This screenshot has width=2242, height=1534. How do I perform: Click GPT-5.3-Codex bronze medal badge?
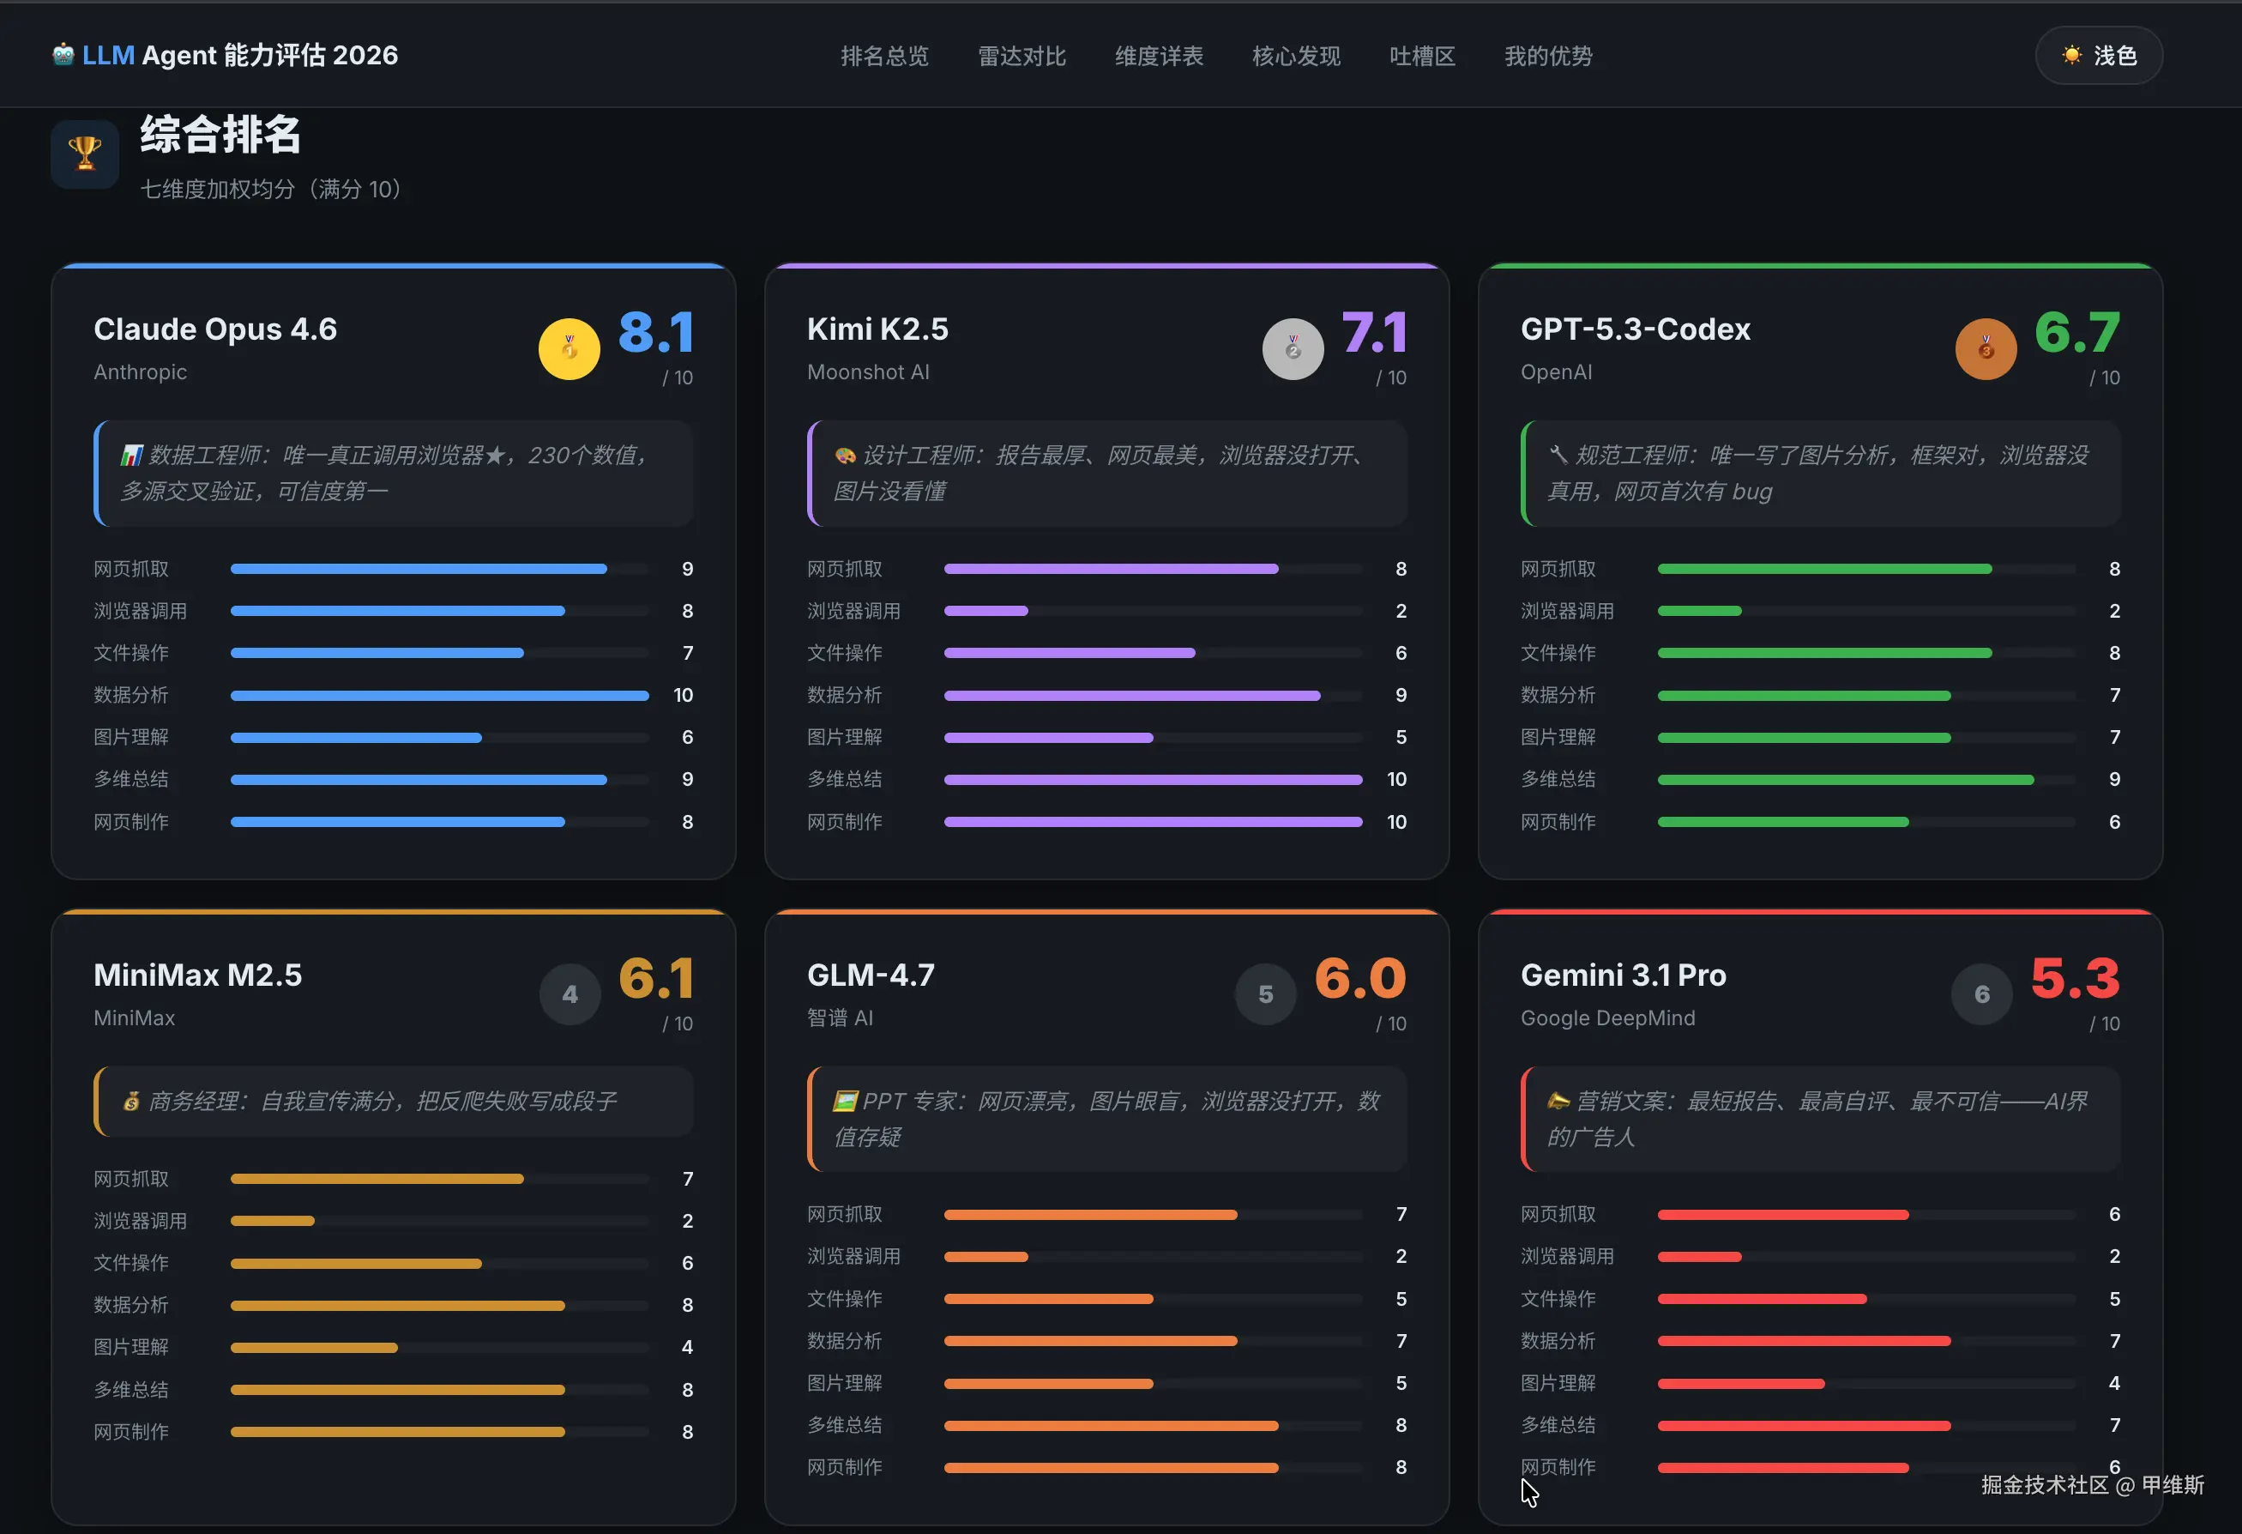pyautogui.click(x=1986, y=348)
